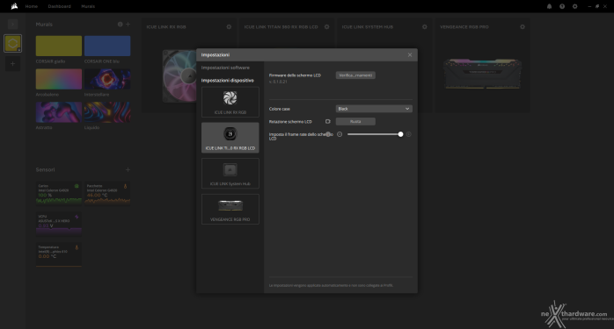Open the settings gear in the top bar
This screenshot has height=329, width=614.
(x=574, y=6)
